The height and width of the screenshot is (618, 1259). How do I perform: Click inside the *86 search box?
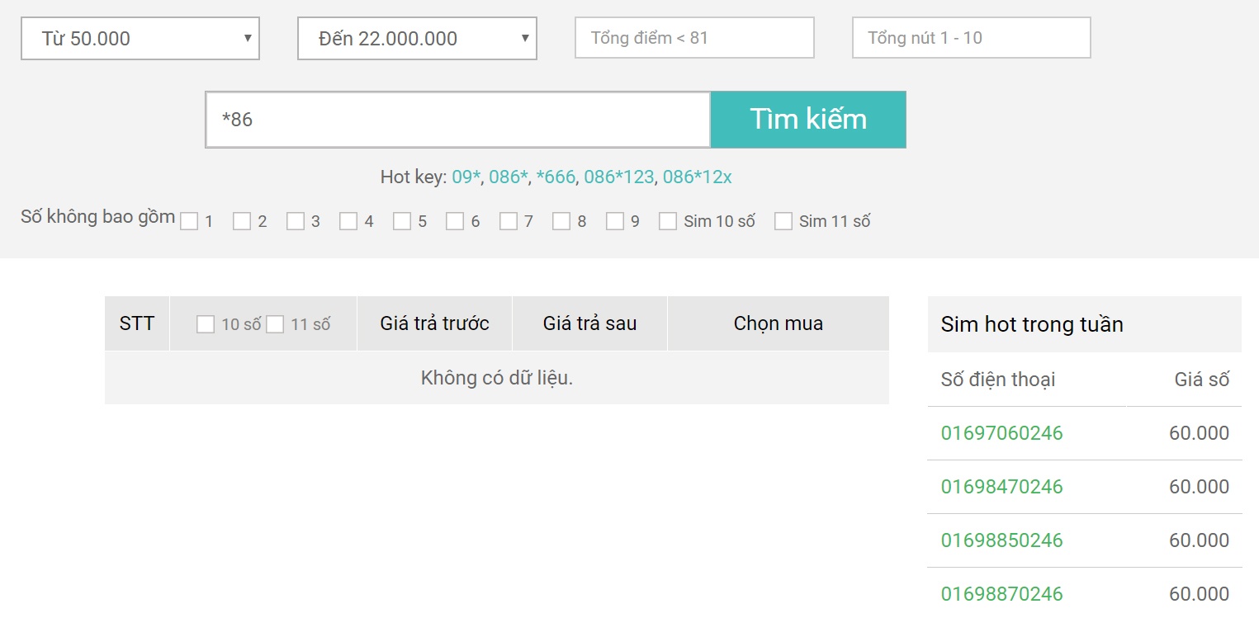tap(457, 119)
